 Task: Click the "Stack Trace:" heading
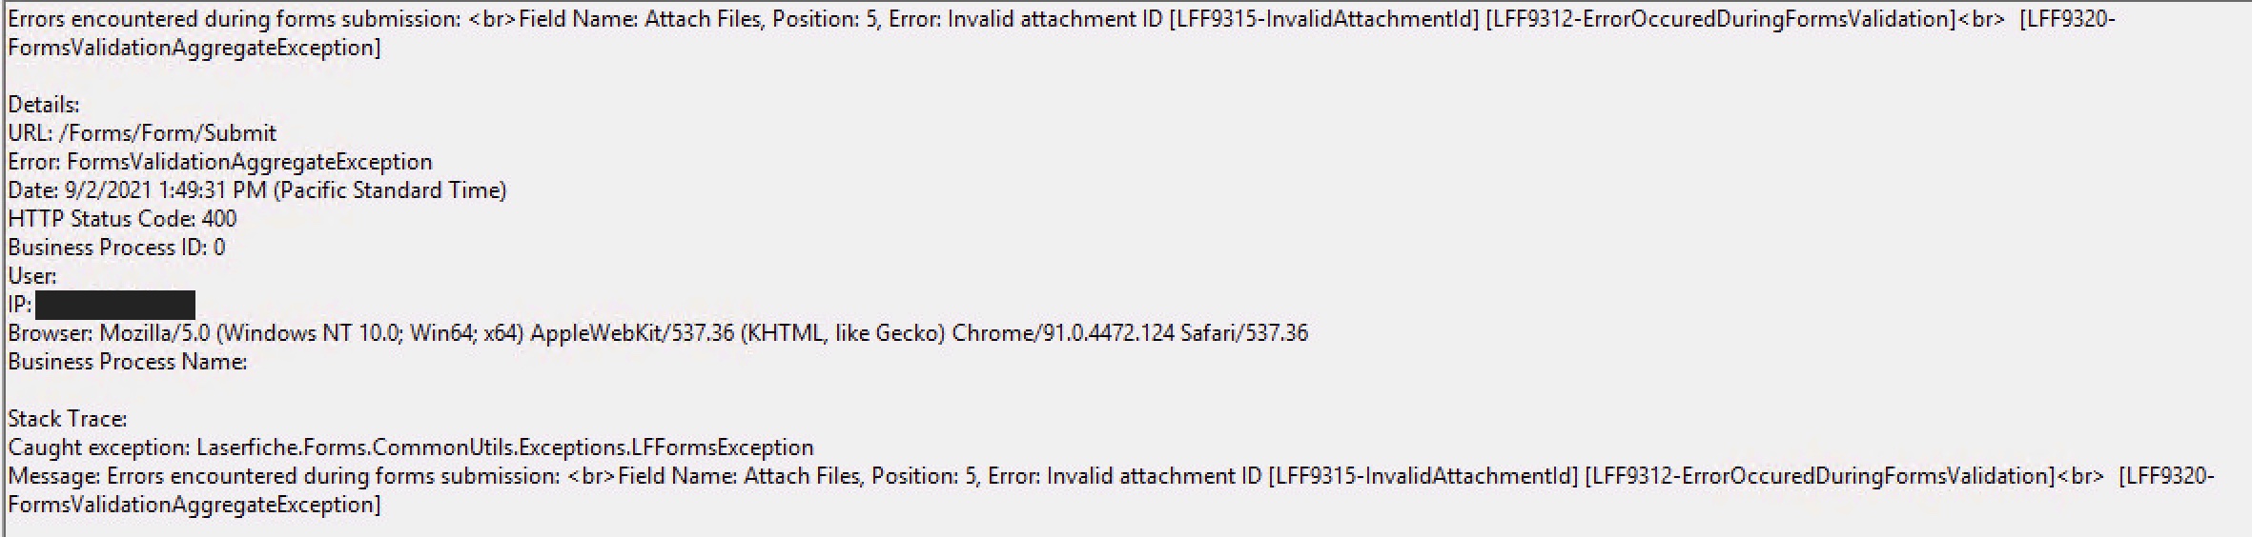click(67, 419)
